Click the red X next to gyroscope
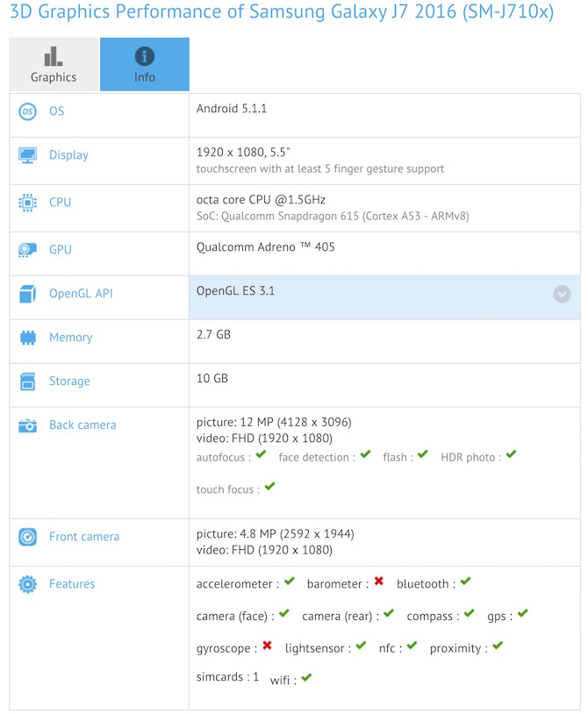588x714 pixels. click(267, 646)
